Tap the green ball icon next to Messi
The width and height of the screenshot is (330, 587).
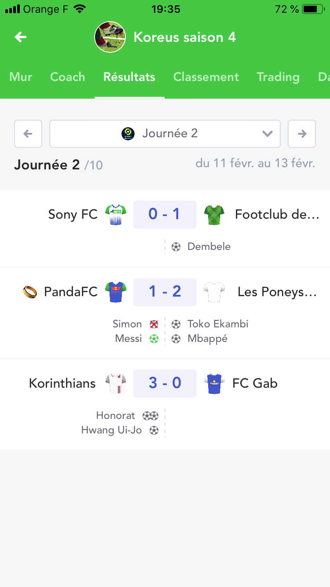pyautogui.click(x=154, y=339)
